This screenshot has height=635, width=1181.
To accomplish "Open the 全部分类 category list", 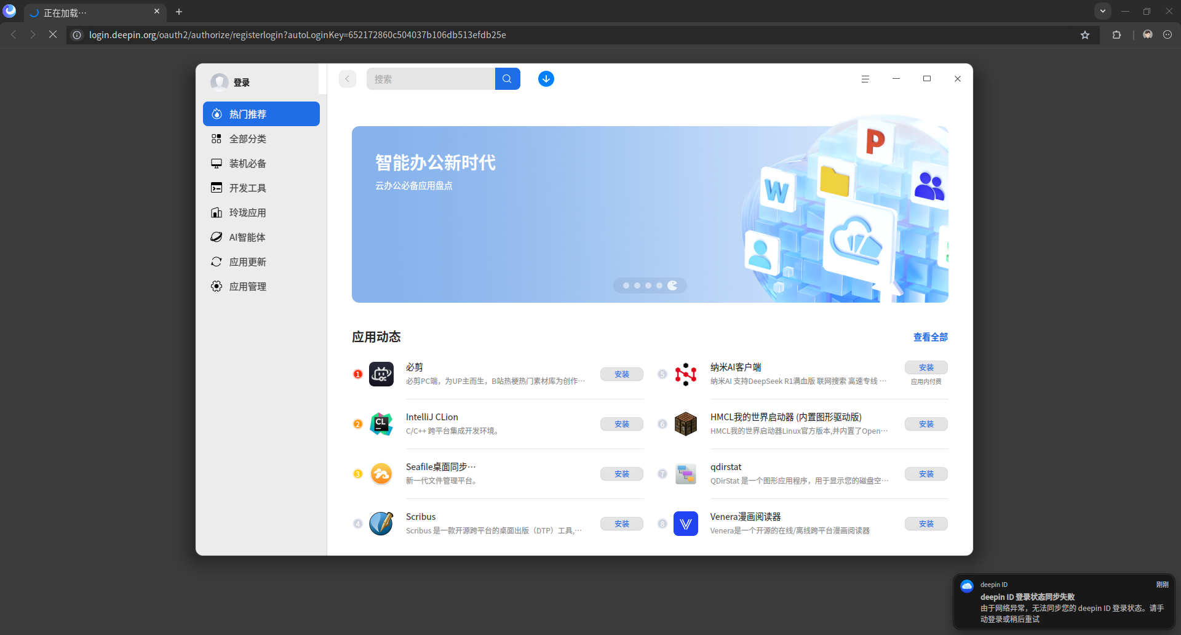I will tap(261, 138).
